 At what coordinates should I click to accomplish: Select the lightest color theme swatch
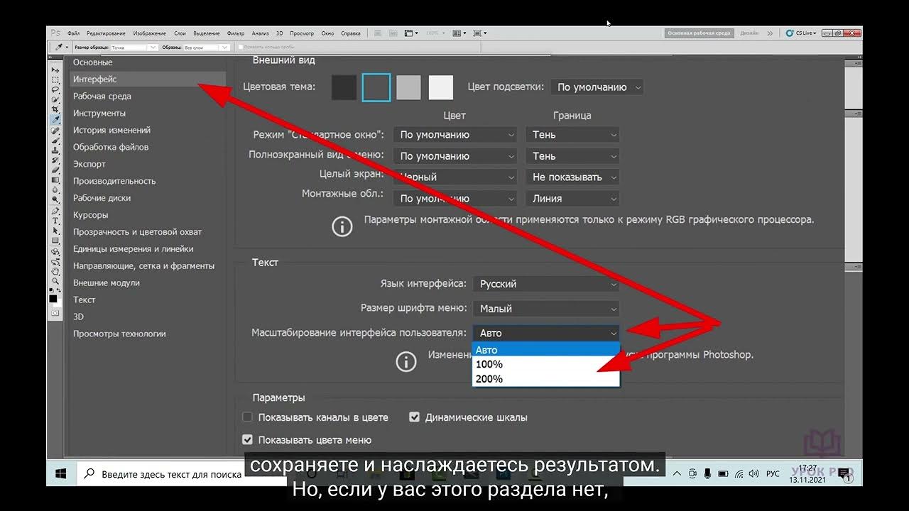(x=441, y=88)
